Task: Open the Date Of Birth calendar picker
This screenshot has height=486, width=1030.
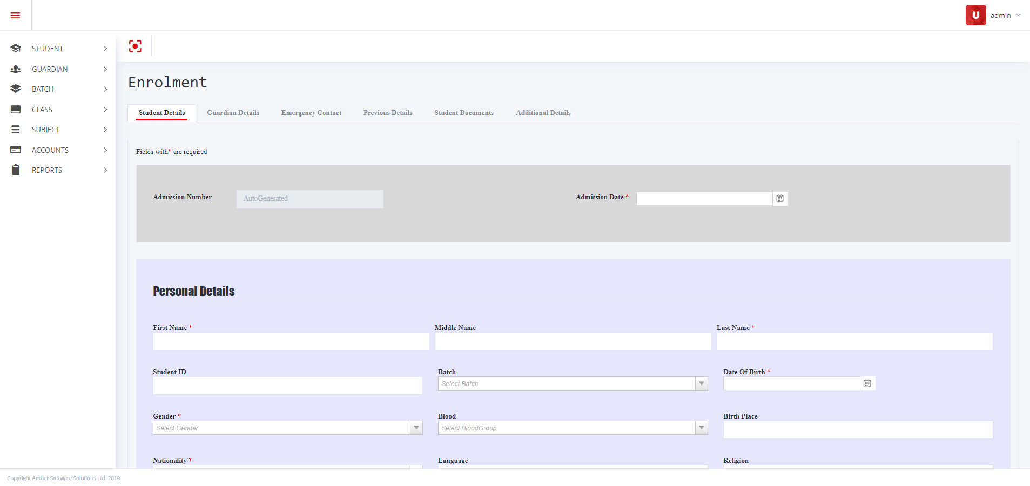Action: click(867, 383)
